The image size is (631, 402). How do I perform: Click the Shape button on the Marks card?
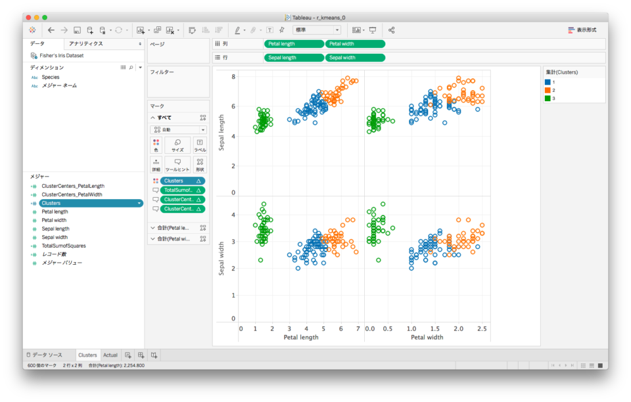[199, 163]
